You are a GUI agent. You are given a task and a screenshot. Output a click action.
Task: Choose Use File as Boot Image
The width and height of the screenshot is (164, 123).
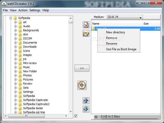119,49
